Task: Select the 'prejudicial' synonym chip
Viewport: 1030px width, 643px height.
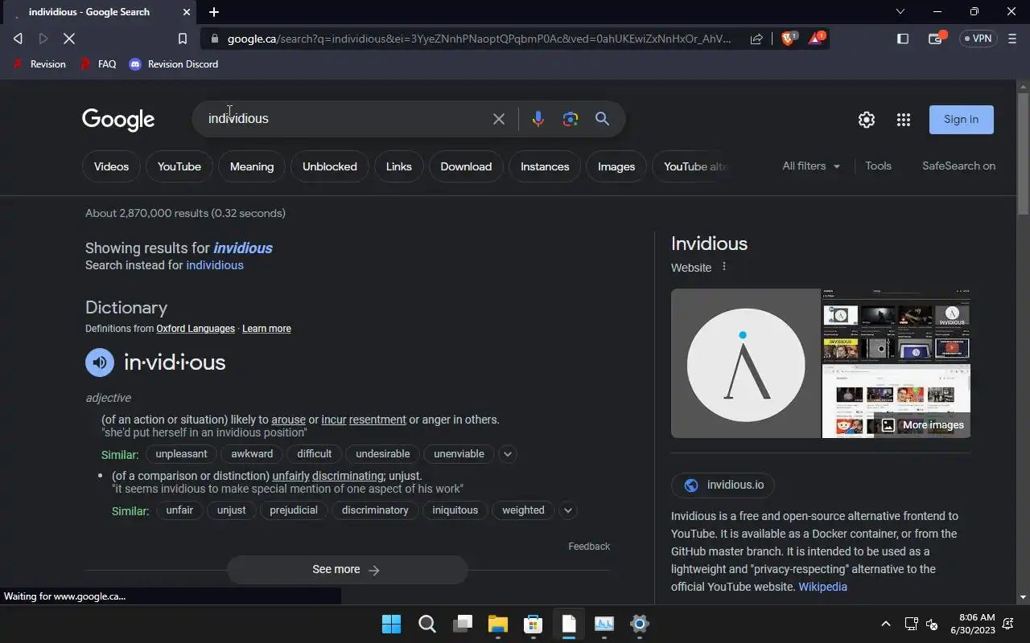Action: (294, 510)
